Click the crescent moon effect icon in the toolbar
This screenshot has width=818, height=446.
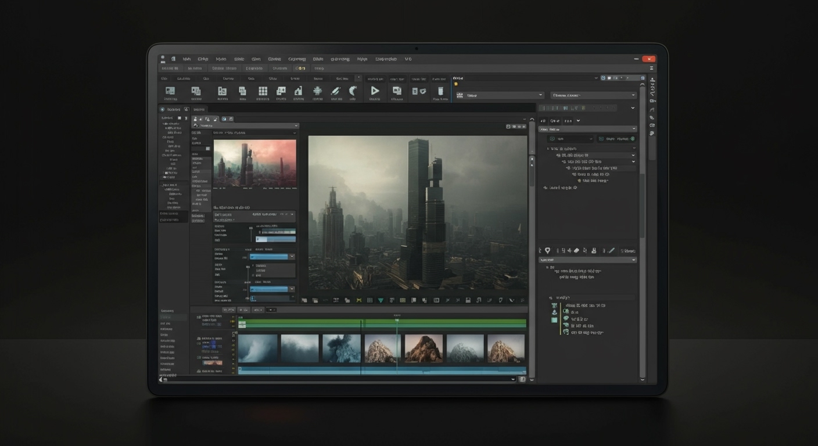[x=354, y=90]
